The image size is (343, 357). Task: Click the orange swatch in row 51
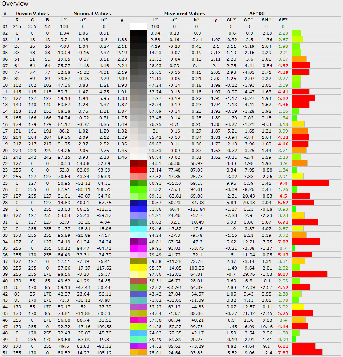tap(138, 352)
